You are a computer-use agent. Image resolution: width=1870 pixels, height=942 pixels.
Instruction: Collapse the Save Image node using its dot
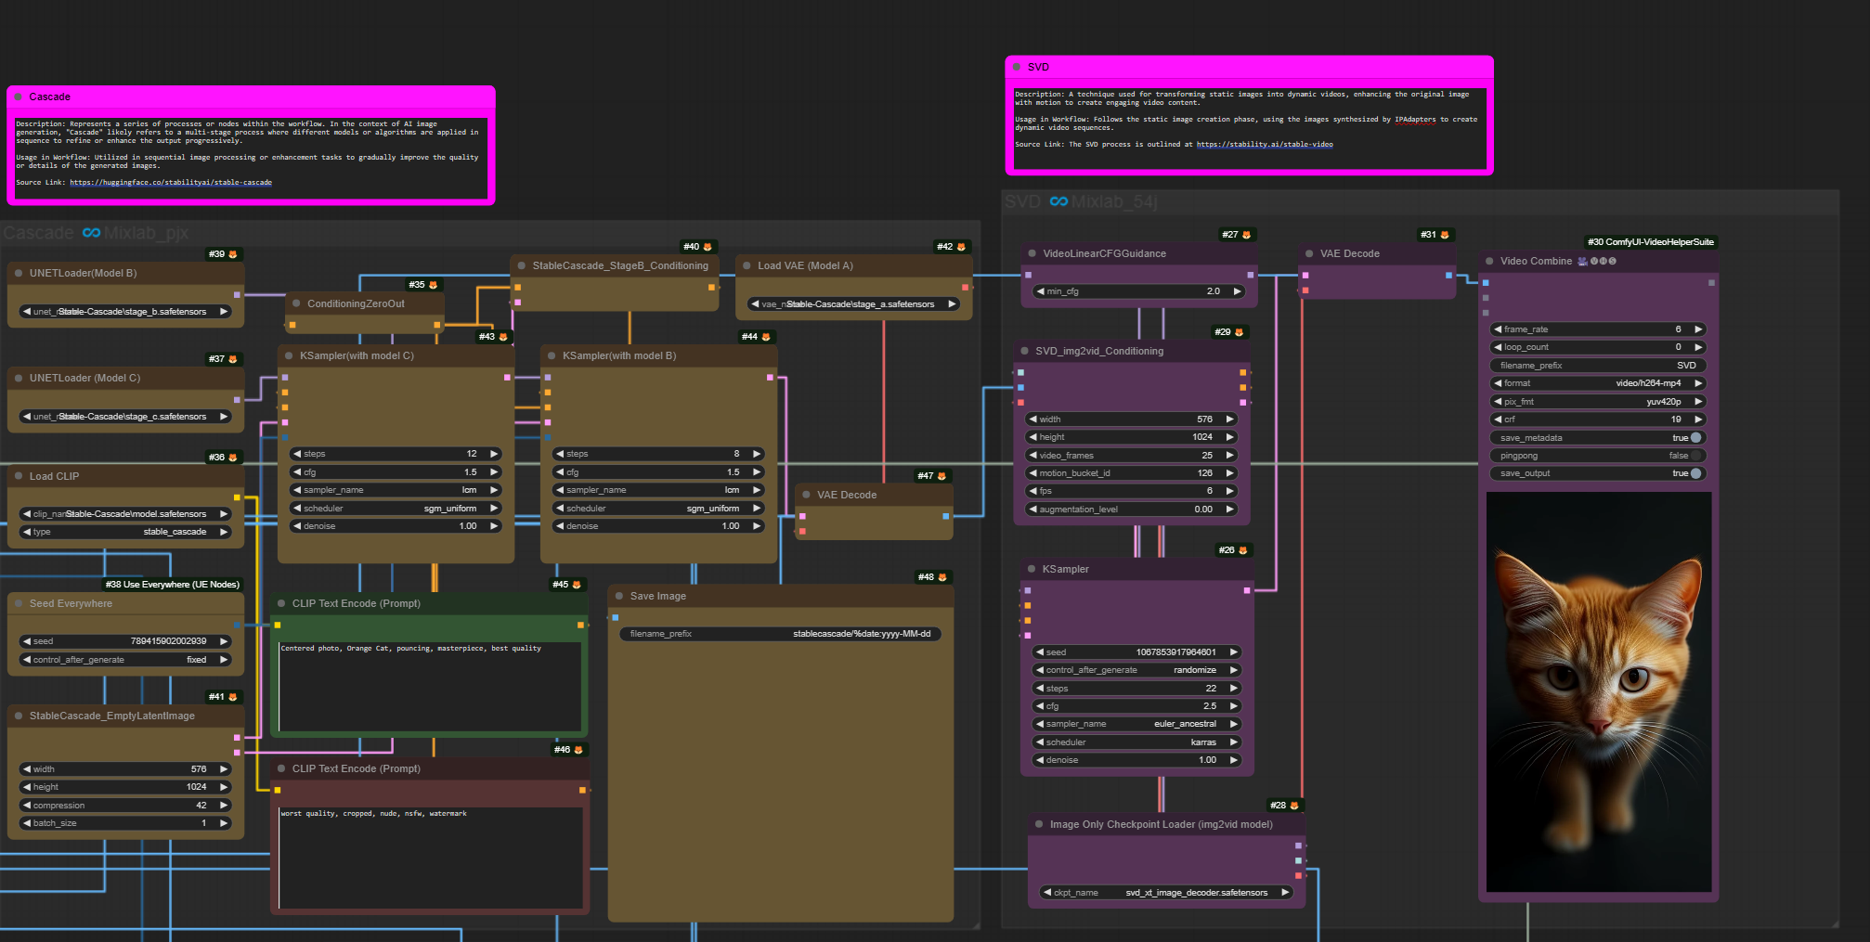point(619,597)
